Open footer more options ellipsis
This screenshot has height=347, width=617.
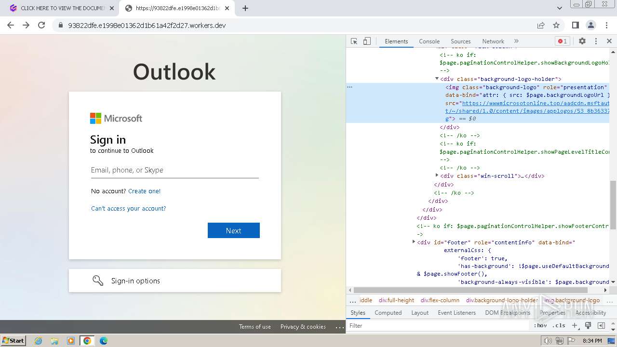(x=340, y=327)
